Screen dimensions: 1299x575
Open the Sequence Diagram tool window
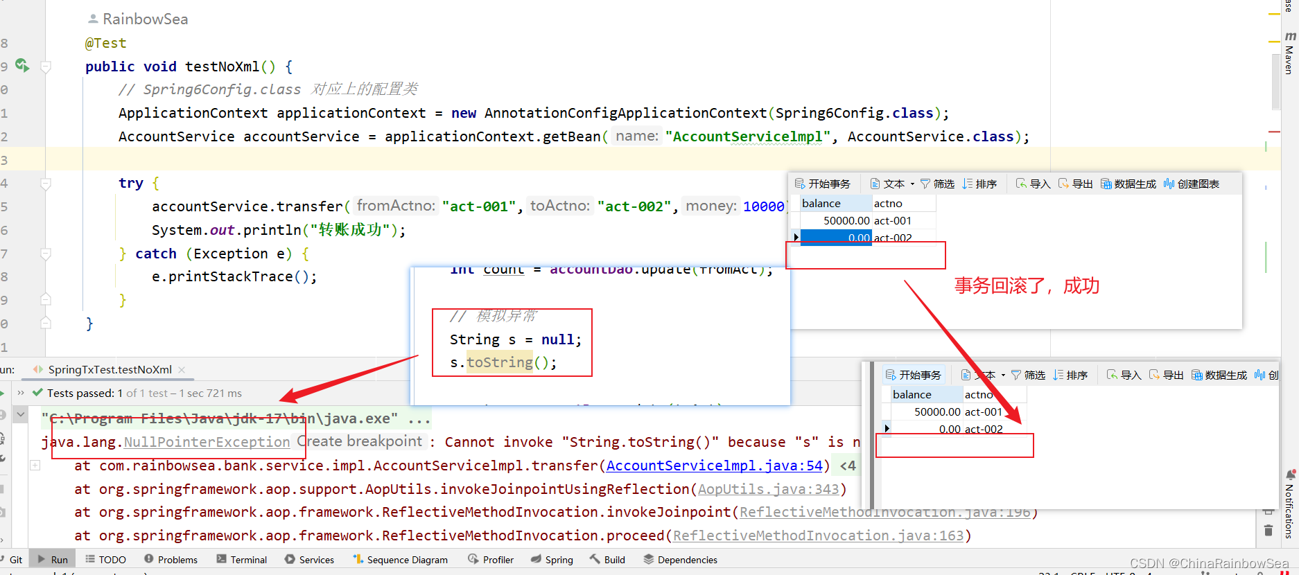click(400, 560)
